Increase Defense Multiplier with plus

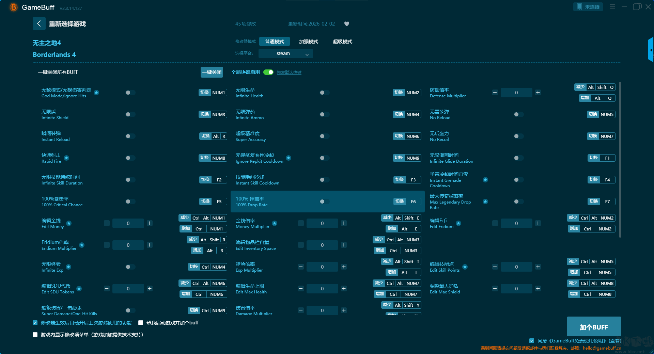coord(538,93)
